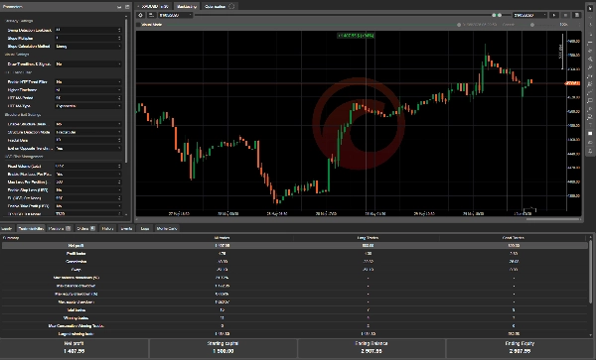Screen dimensions: 596x360
Task: Enable the Visual Mode checkbox
Action: tap(138, 25)
